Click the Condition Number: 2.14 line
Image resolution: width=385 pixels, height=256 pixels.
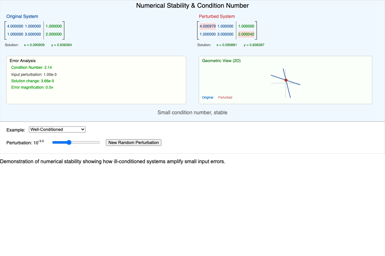(31, 68)
